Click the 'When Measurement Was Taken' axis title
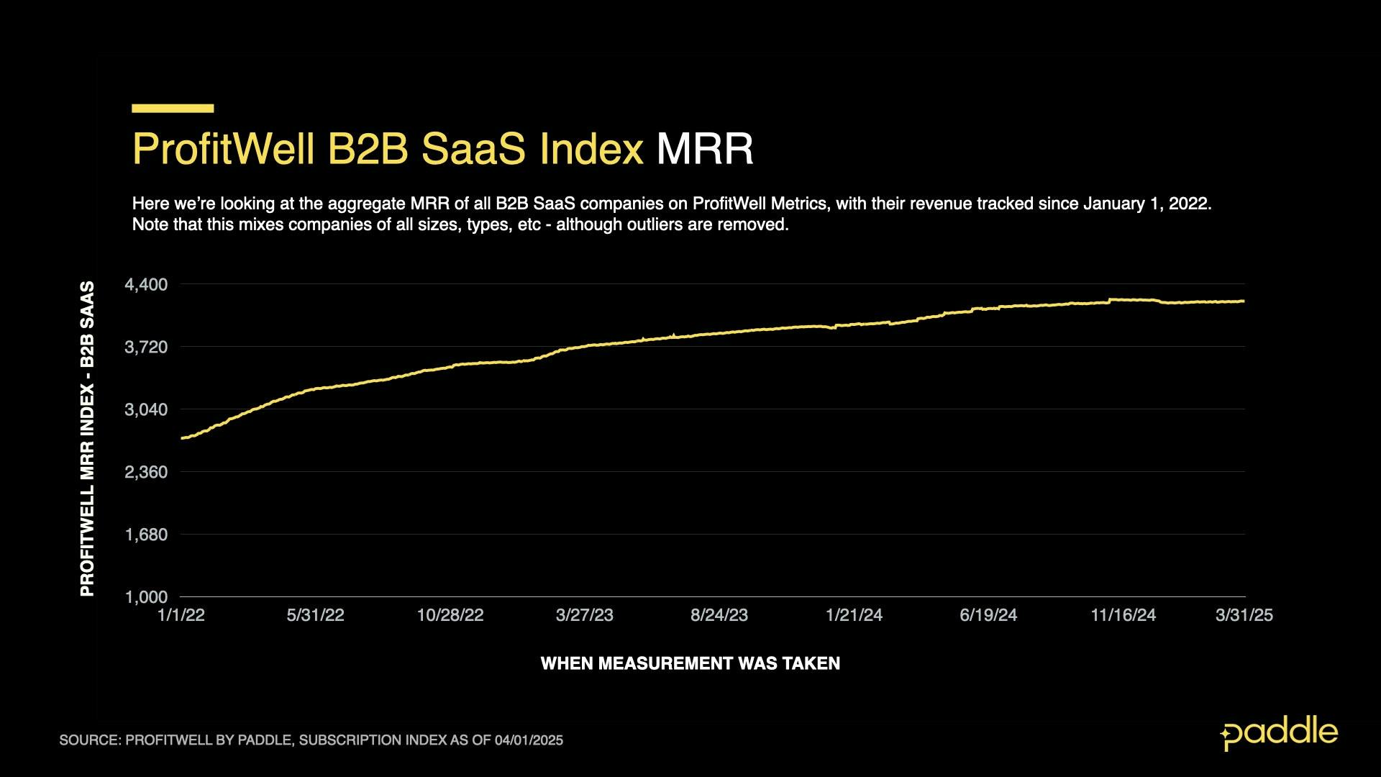Image resolution: width=1381 pixels, height=777 pixels. click(690, 663)
